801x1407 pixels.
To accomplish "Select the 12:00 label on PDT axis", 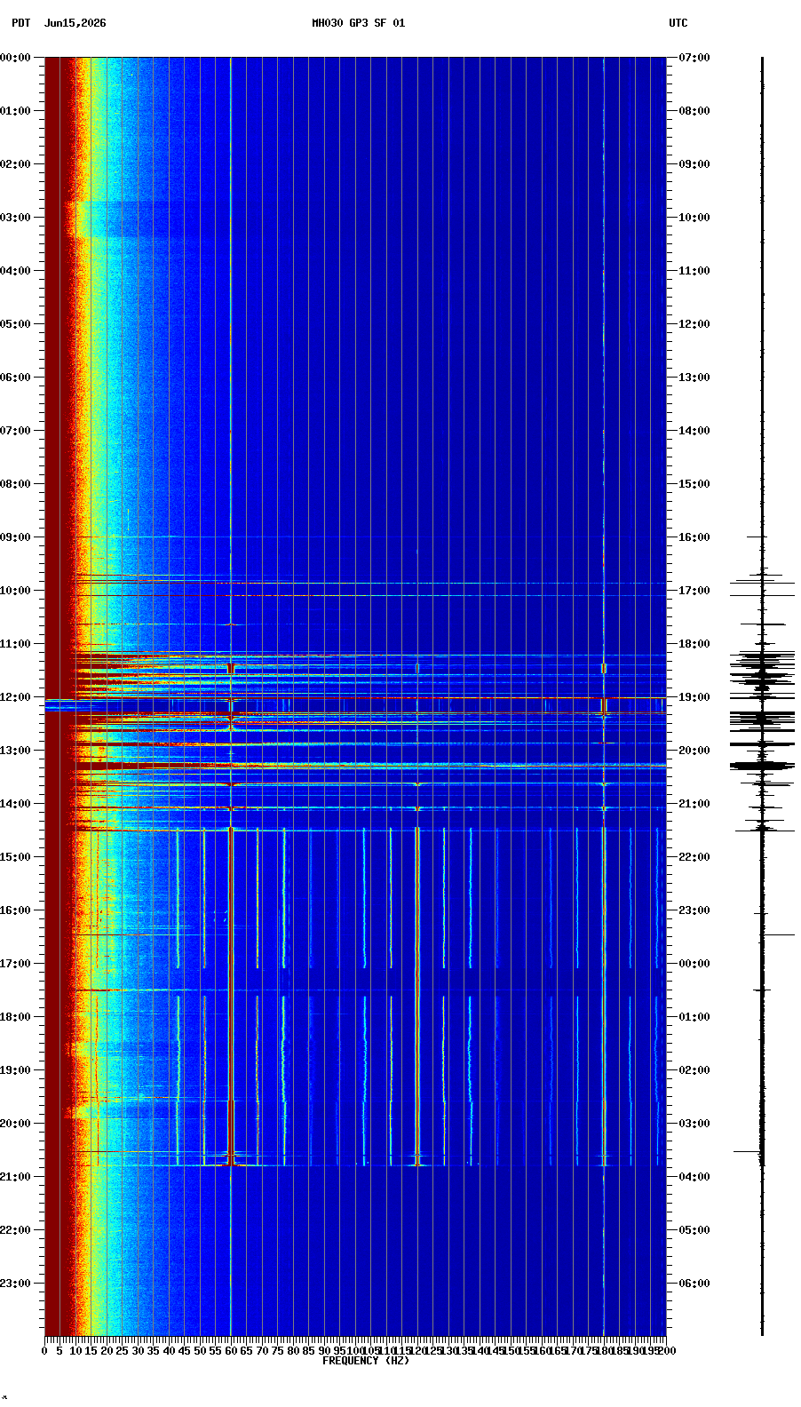I will click(x=15, y=697).
